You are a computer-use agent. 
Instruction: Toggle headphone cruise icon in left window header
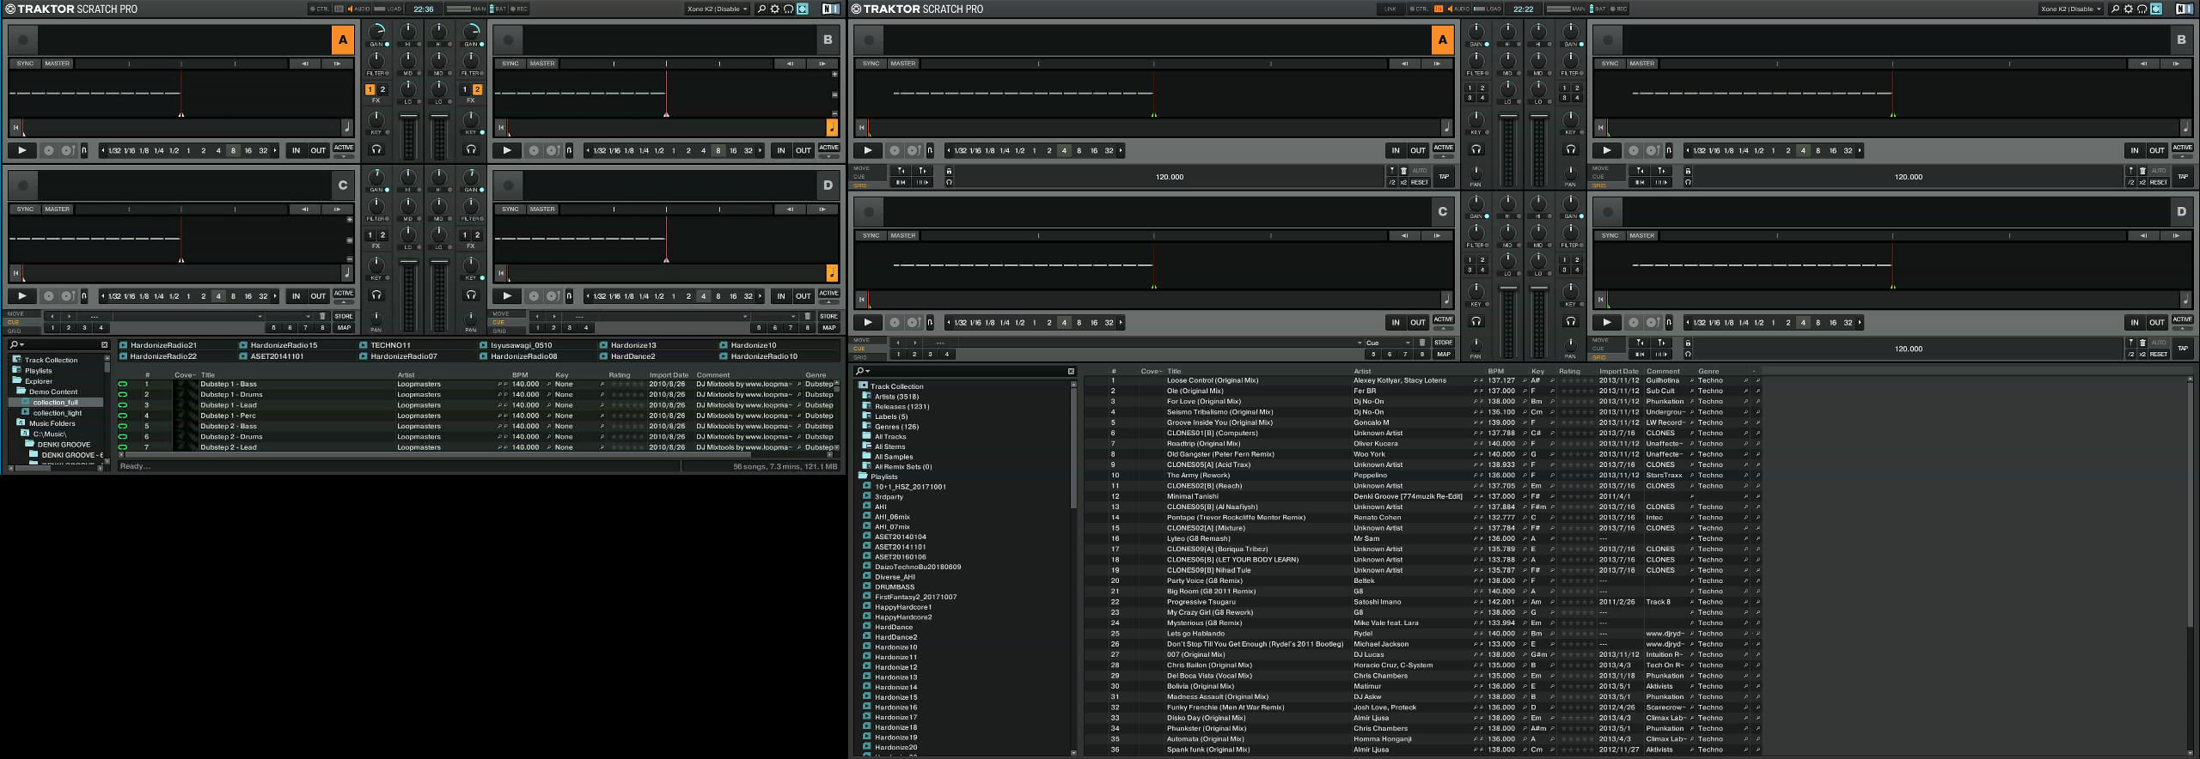[x=788, y=9]
